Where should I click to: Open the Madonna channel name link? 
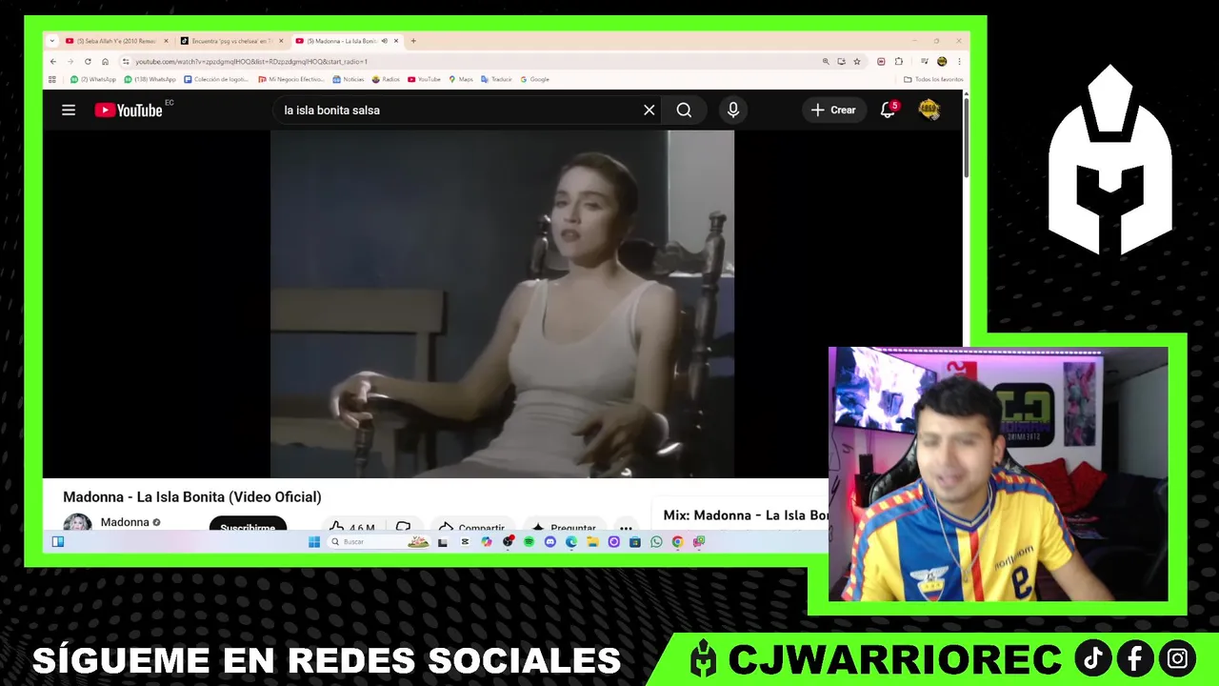click(x=125, y=522)
